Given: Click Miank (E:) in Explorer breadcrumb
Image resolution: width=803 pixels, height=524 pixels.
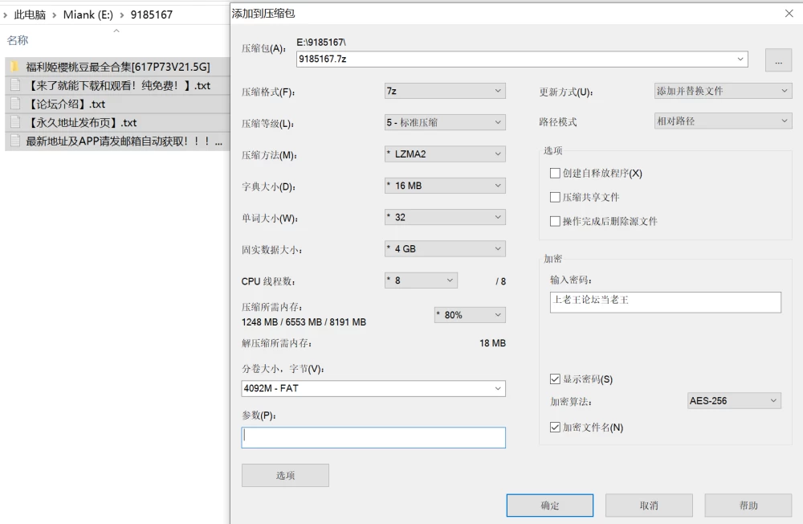Looking at the screenshot, I should [x=88, y=15].
